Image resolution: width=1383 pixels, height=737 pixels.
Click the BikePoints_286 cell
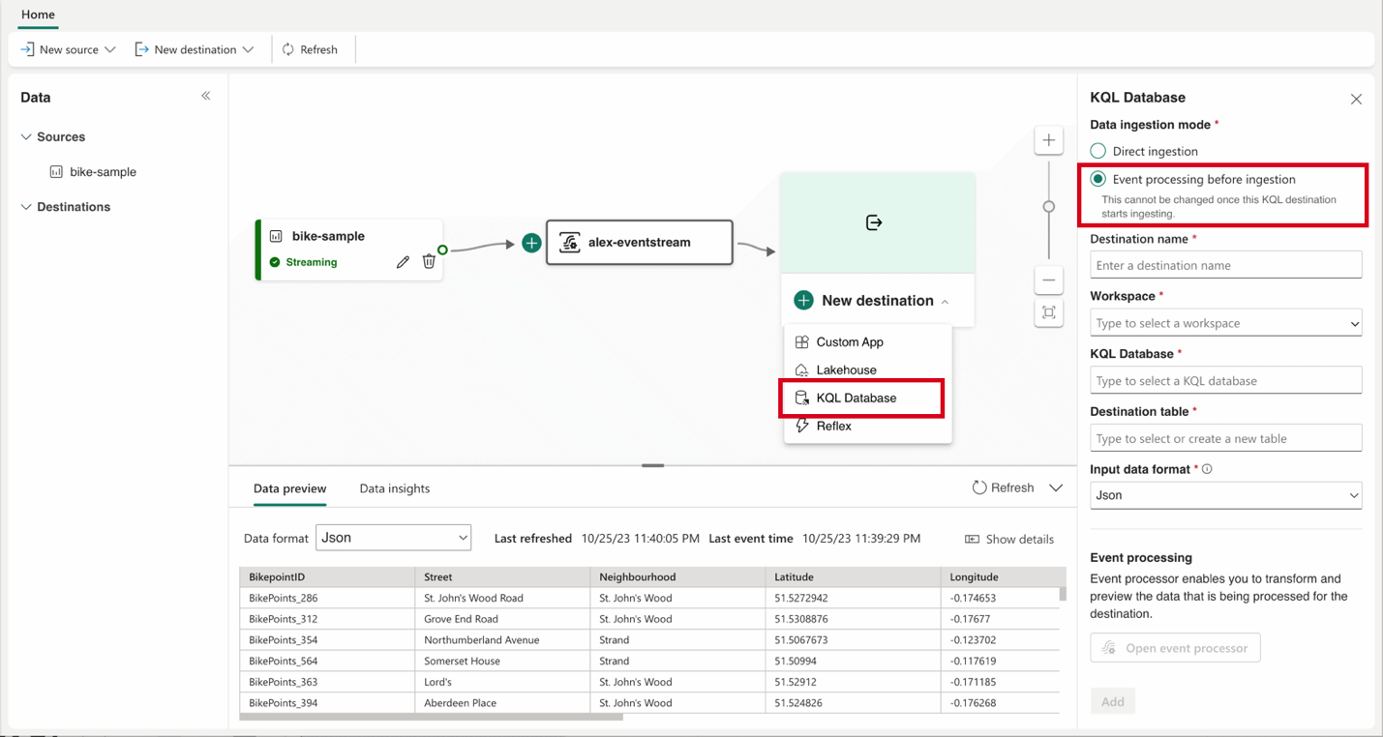pyautogui.click(x=327, y=598)
